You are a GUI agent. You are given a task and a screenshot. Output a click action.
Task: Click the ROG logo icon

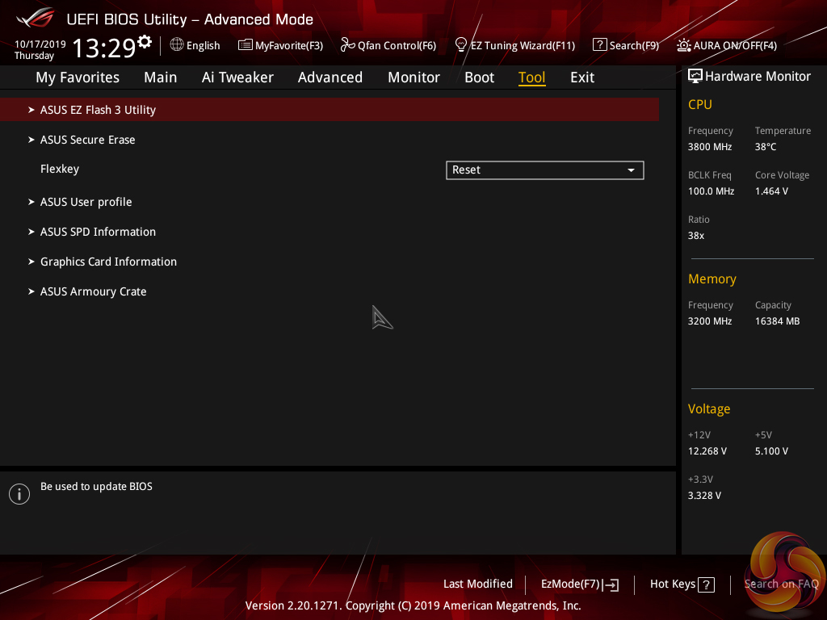(x=35, y=18)
